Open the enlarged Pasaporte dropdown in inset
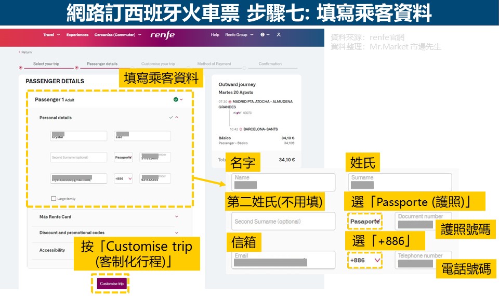The width and height of the screenshot is (499, 296). tap(365, 221)
